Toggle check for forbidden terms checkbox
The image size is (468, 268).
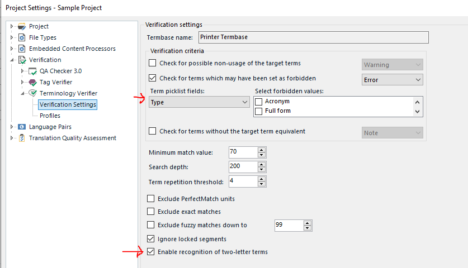coord(153,78)
